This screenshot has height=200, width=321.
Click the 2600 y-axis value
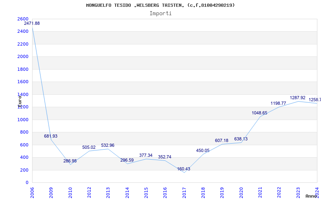click(23, 19)
